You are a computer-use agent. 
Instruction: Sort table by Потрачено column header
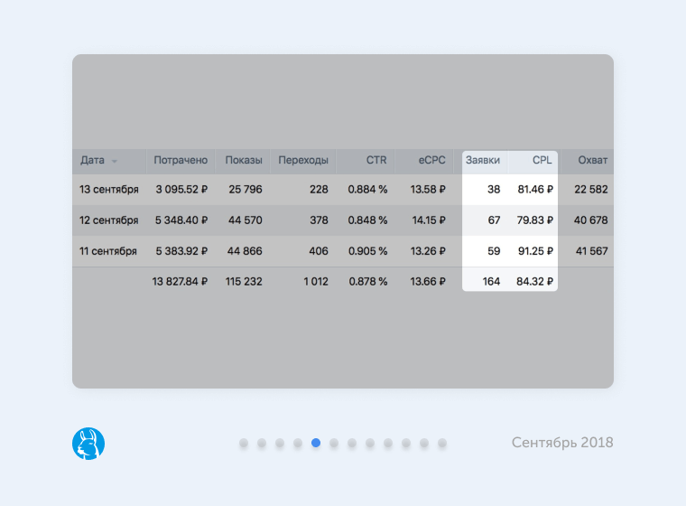tap(181, 161)
